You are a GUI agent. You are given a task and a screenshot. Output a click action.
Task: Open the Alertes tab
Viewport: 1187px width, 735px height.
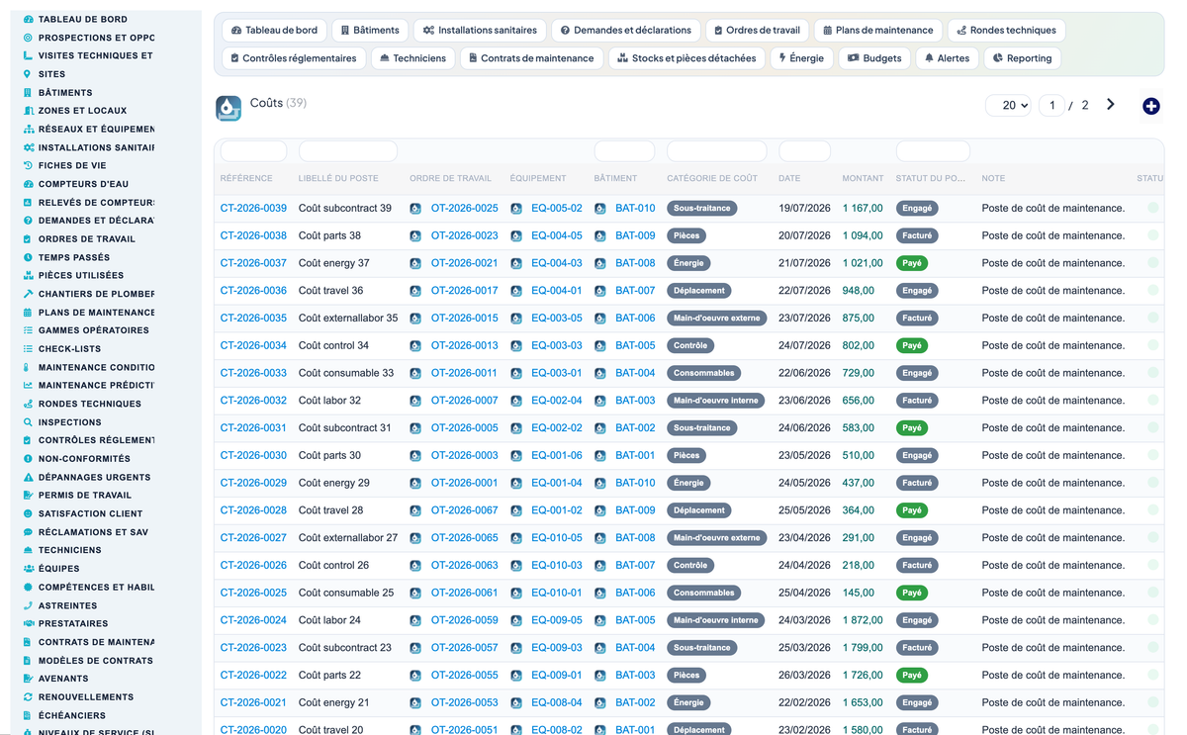tap(948, 58)
